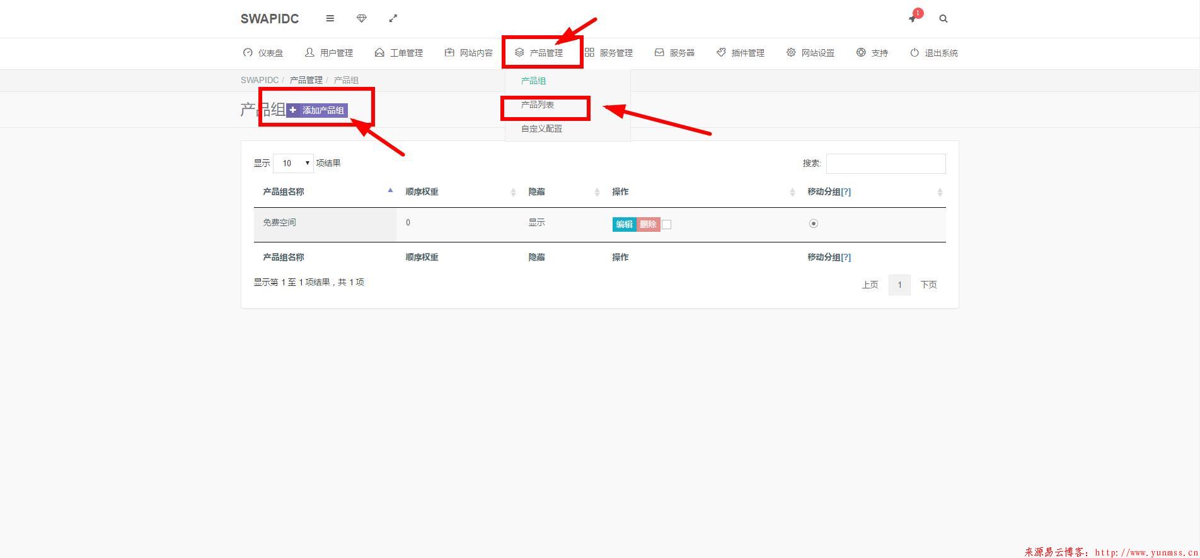
Task: Click page number 1 in pagination
Action: click(x=899, y=285)
